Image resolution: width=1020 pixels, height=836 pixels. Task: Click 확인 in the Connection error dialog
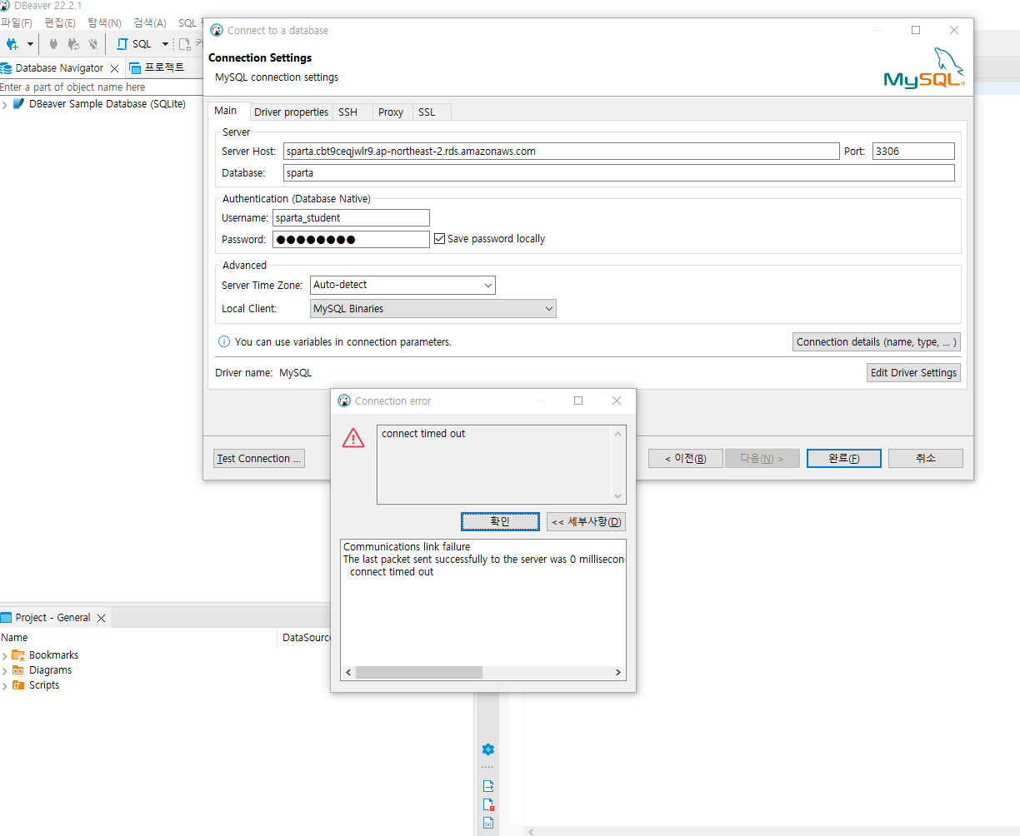(500, 522)
